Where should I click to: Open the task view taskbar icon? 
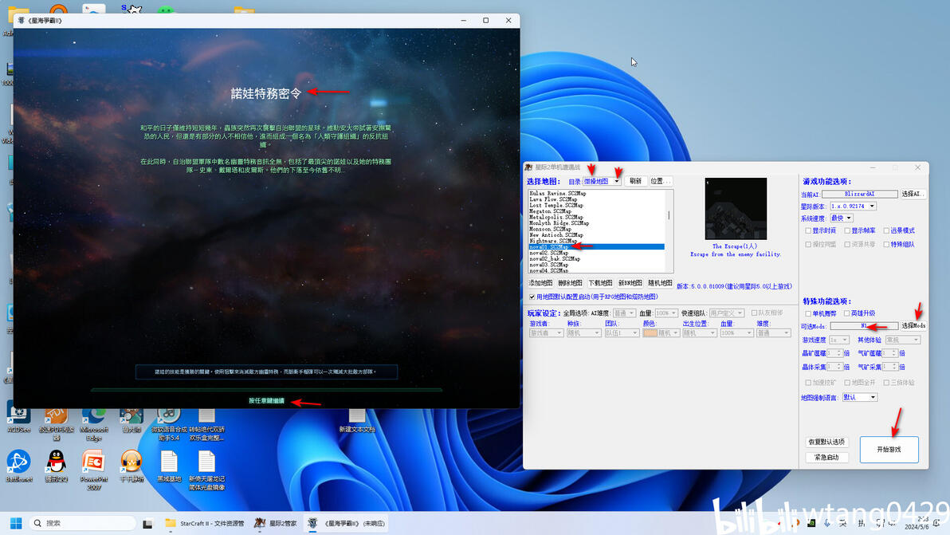pyautogui.click(x=147, y=524)
